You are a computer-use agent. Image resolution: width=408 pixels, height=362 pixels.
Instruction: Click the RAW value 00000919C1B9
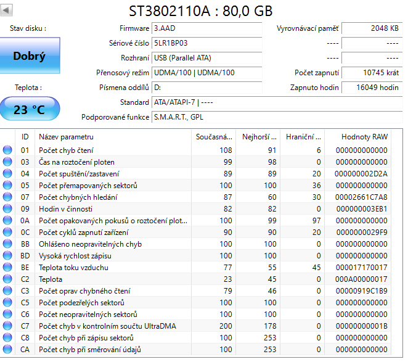coord(361,291)
